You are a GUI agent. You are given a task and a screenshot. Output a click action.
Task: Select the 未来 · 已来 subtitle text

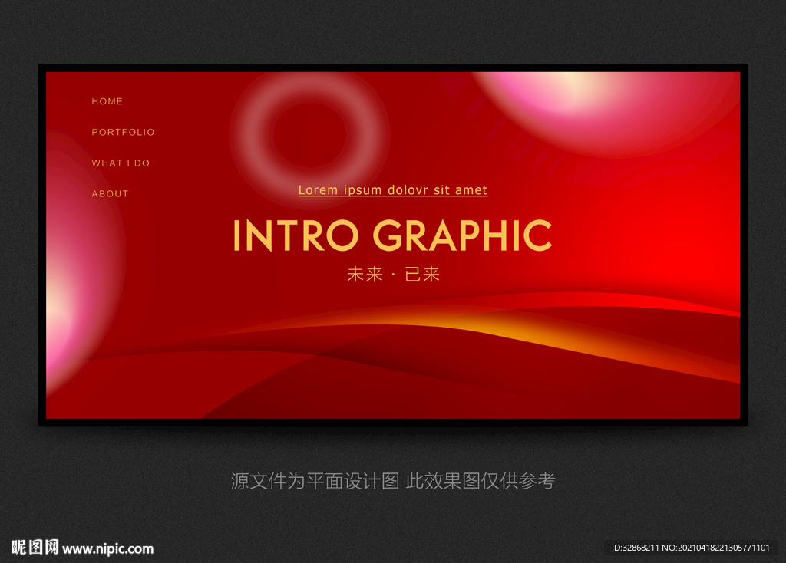click(x=393, y=274)
